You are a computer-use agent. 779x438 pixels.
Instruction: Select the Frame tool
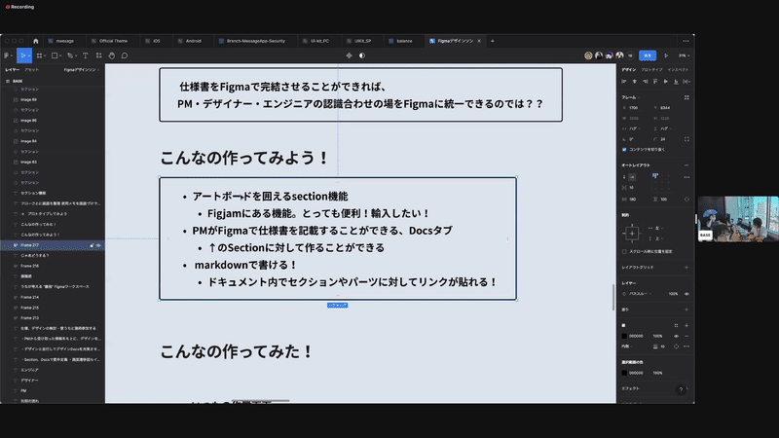(40, 55)
